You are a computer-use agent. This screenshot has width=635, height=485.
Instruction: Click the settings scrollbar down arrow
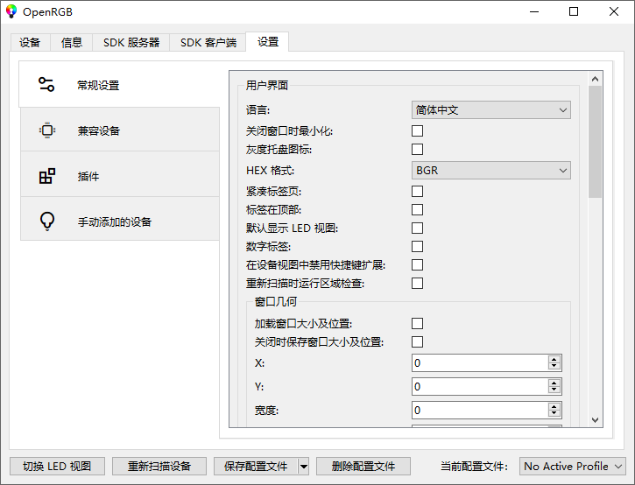click(595, 420)
